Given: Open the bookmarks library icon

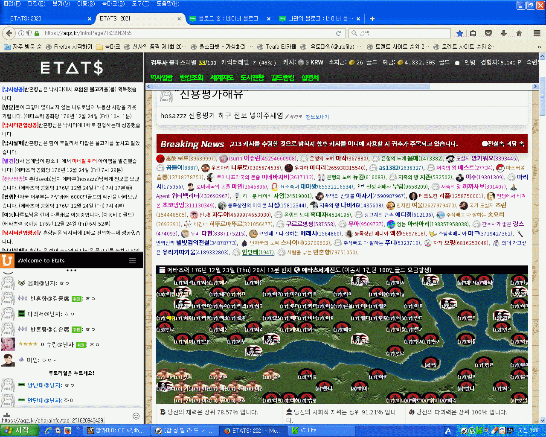Looking at the screenshot, I should click(473, 33).
